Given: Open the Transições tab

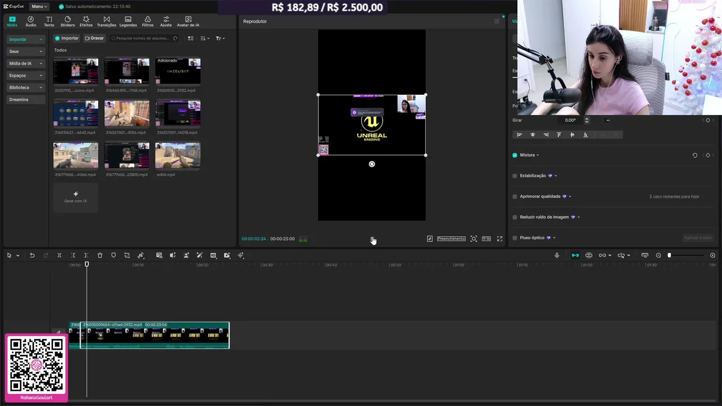Looking at the screenshot, I should [x=107, y=21].
